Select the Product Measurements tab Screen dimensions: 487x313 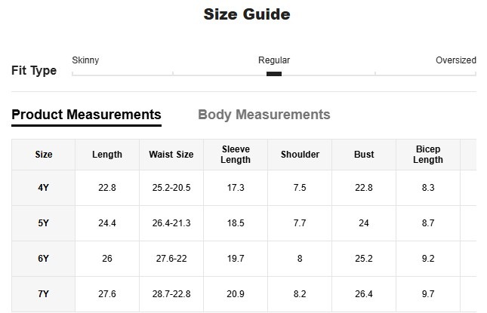point(86,115)
